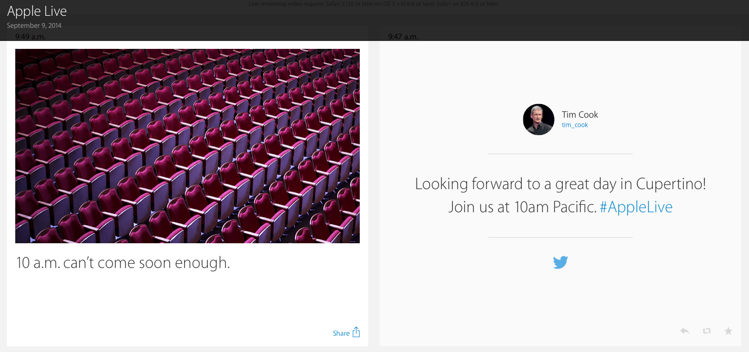The width and height of the screenshot is (749, 352).
Task: Click the live streaming requirements notice
Action: 374,4
